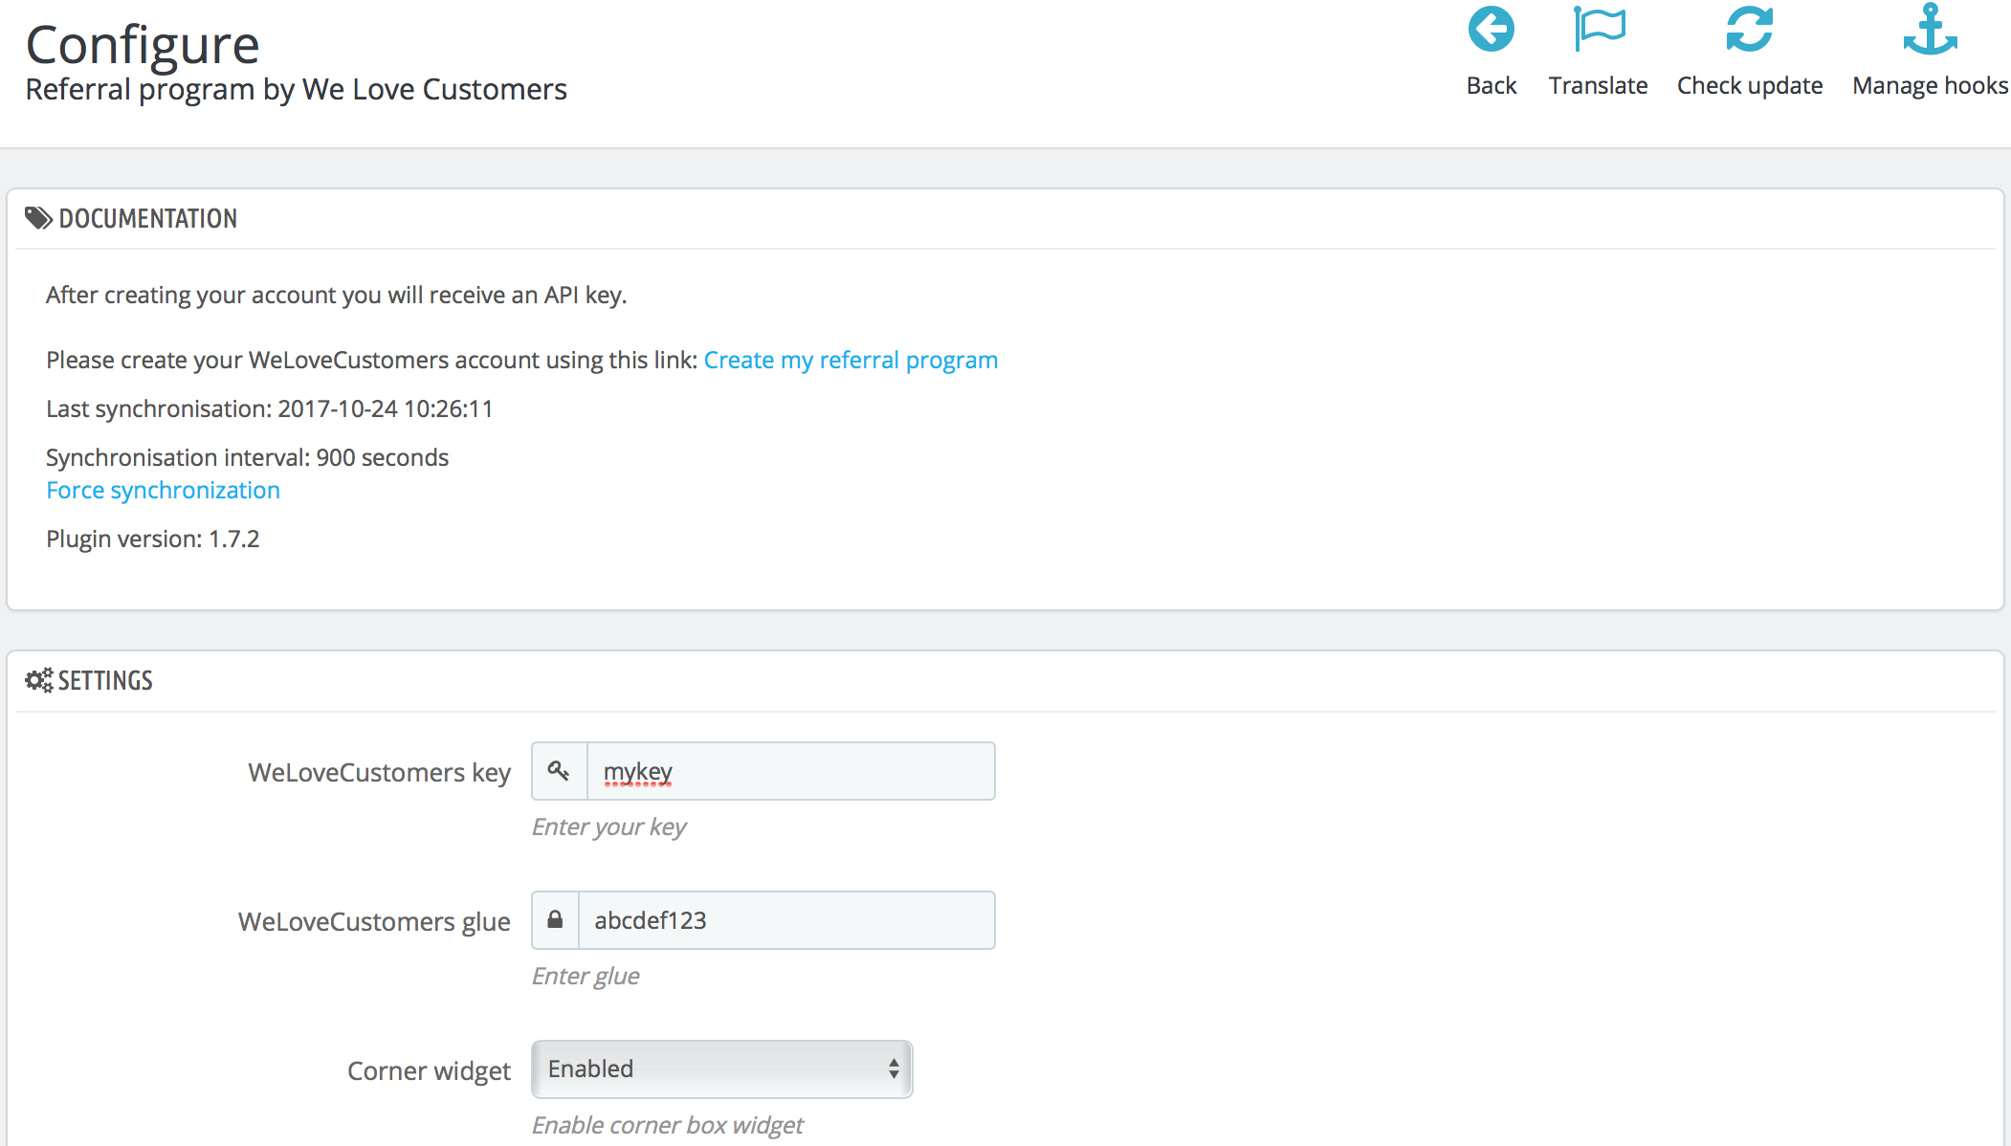Click the Translate flag icon

1599,29
